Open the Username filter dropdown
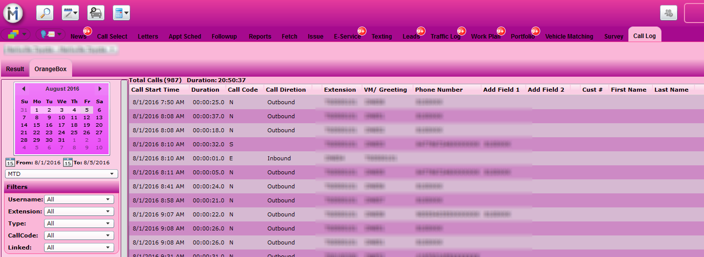Screen dimensions: 704x257 (79, 199)
